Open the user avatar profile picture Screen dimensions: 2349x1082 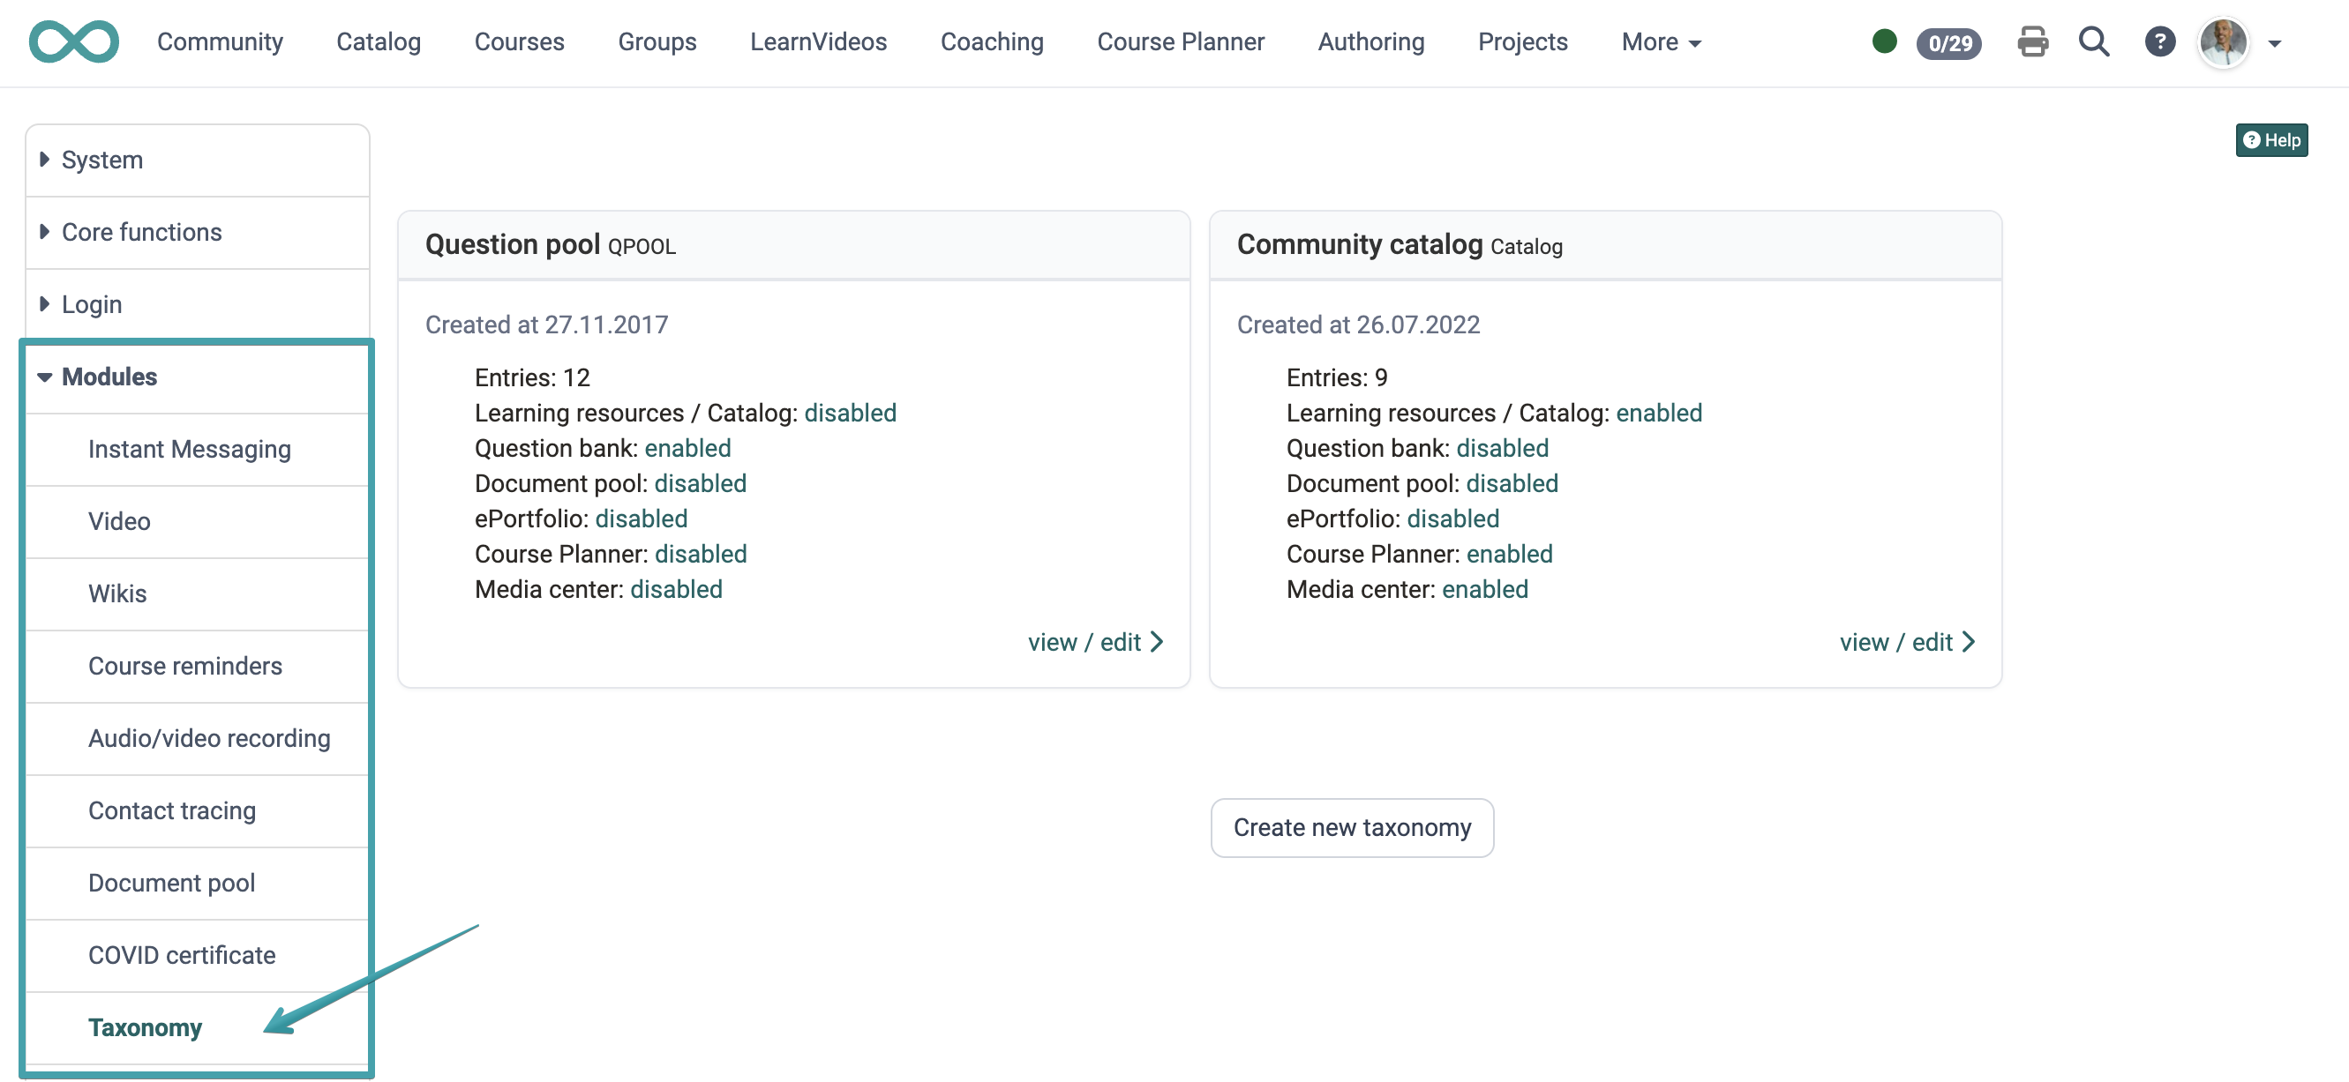point(2223,42)
